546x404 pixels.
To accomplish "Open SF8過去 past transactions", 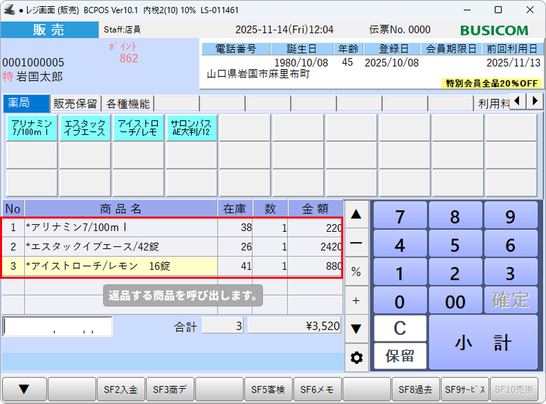I will (415, 390).
